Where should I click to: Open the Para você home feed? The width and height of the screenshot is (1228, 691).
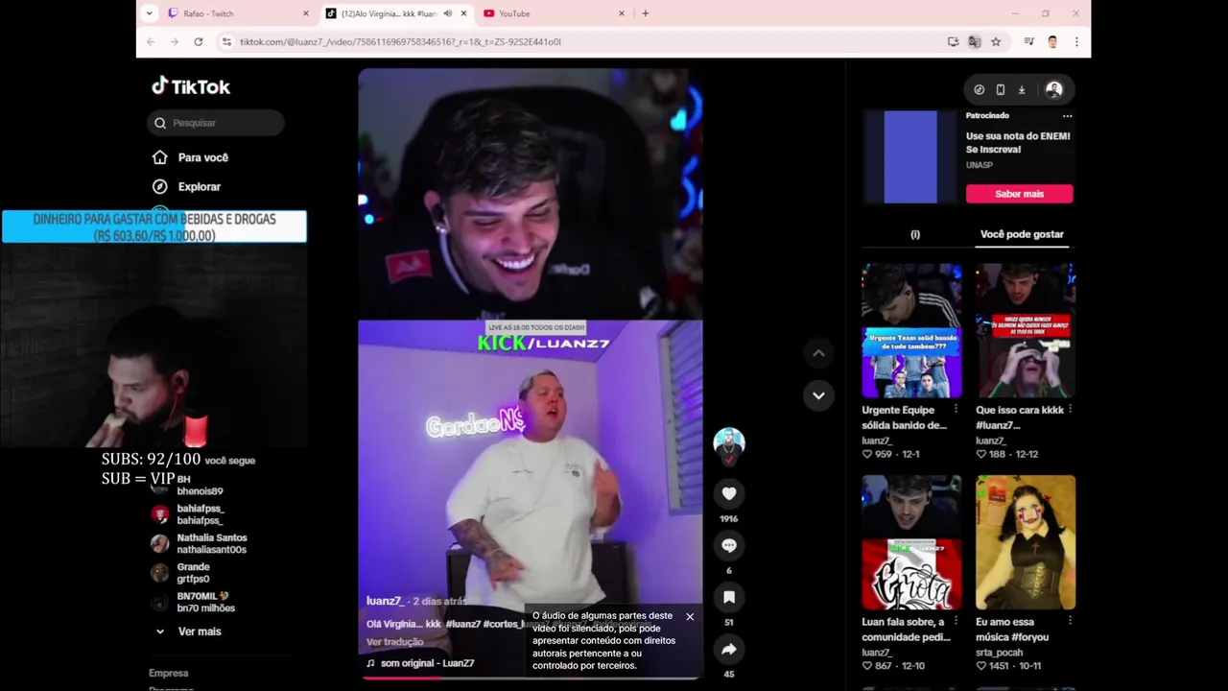coord(190,157)
